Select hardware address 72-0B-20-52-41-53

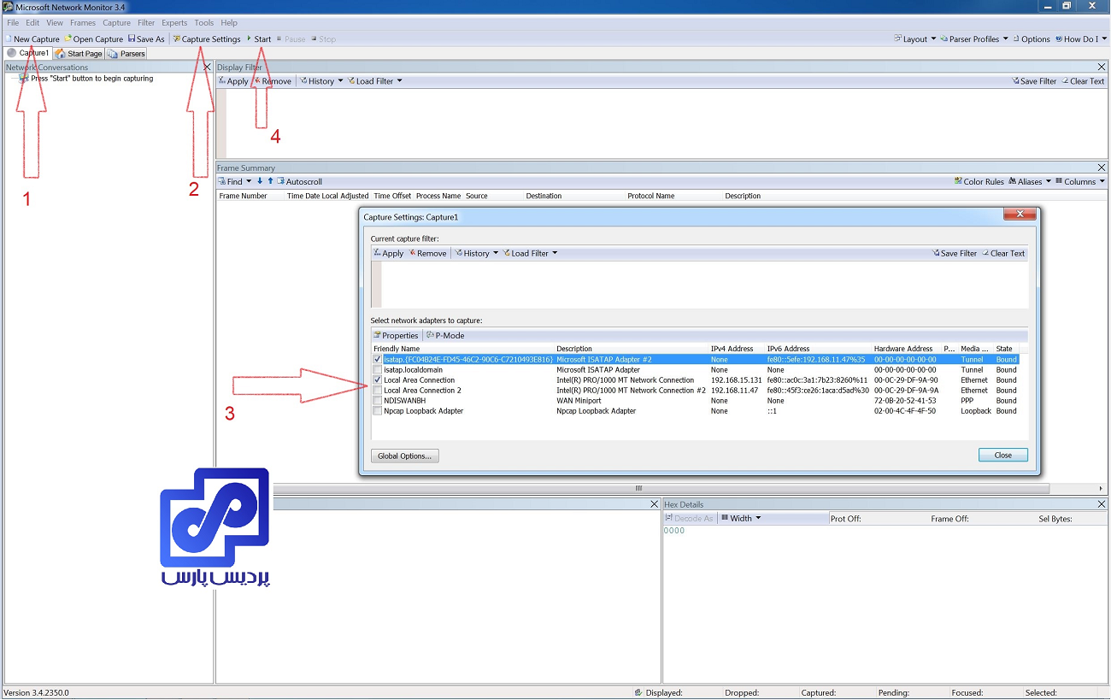click(905, 401)
